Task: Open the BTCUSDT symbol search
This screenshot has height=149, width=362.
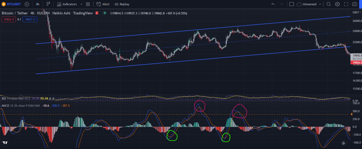Action: (11, 4)
